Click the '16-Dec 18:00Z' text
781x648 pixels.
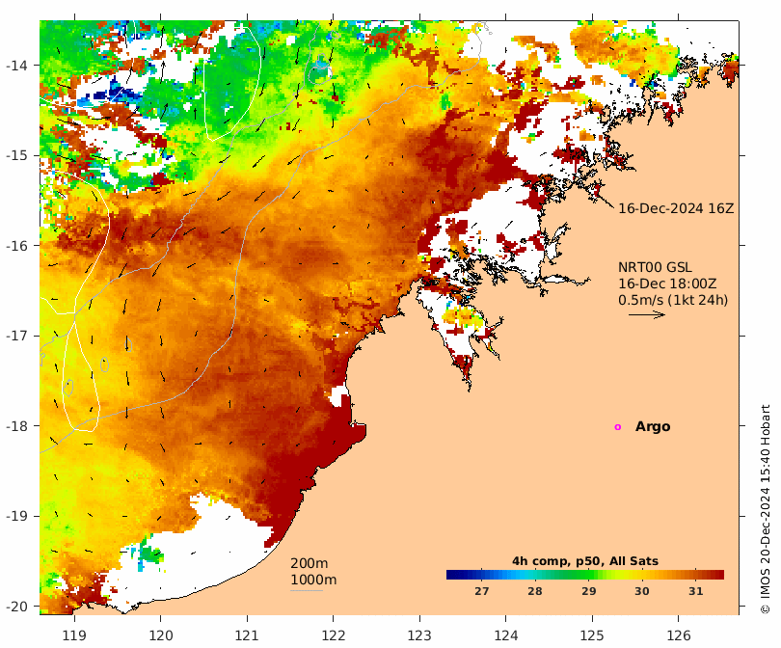pyautogui.click(x=667, y=283)
